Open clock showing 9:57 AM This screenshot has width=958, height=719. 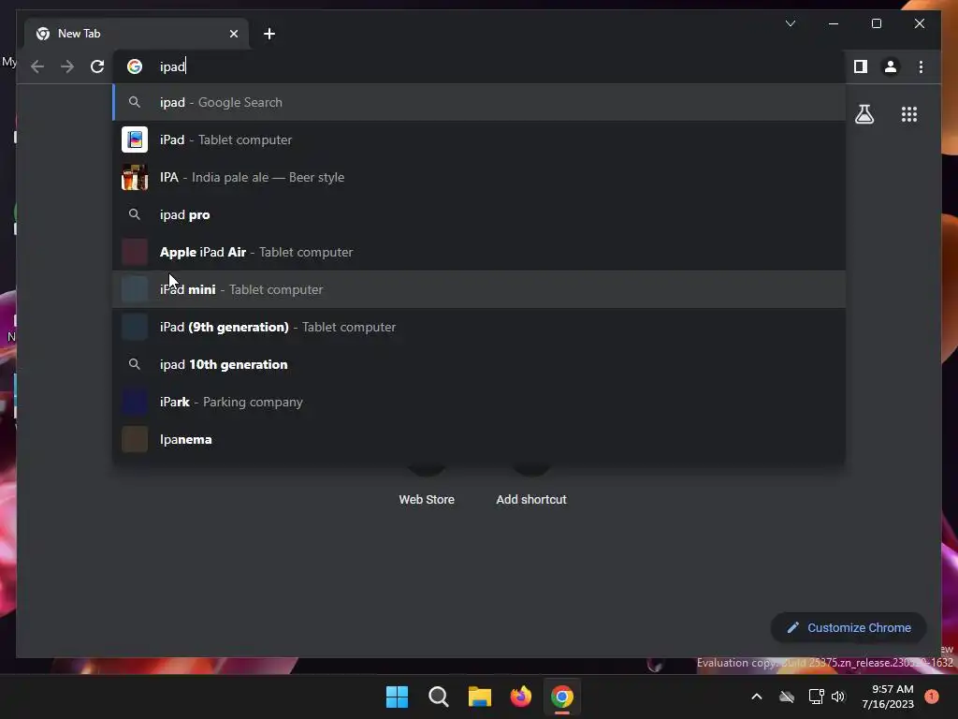click(888, 697)
